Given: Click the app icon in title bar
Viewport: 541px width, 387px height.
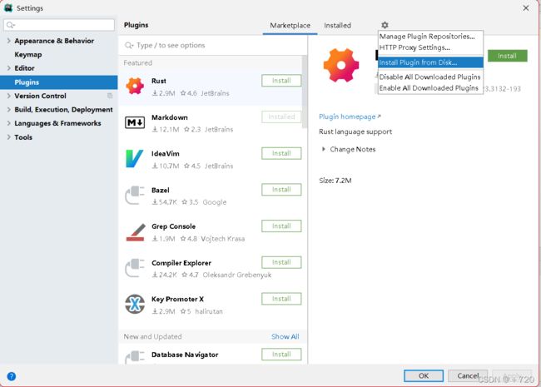Looking at the screenshot, I should tap(8, 7).
